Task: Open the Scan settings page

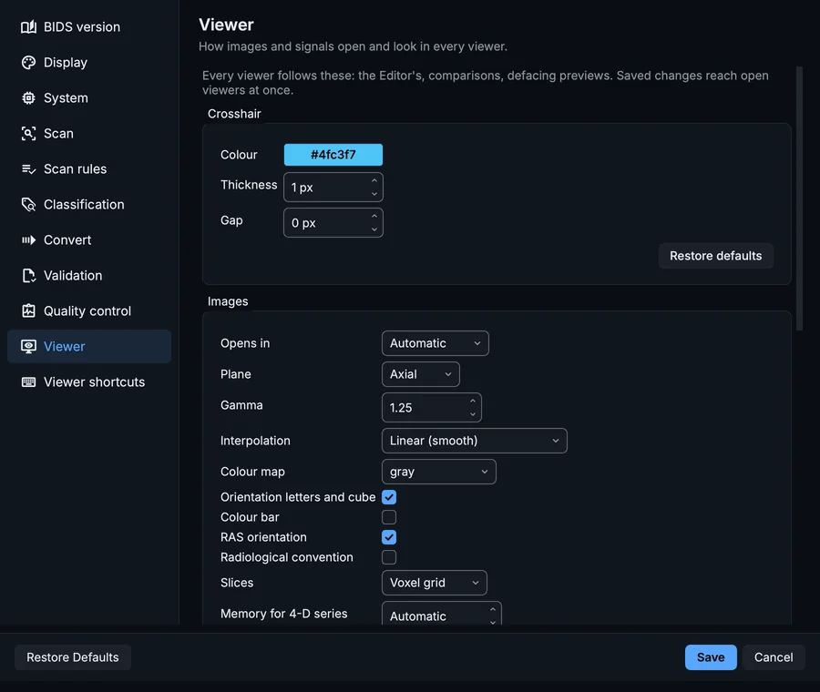Action: click(89, 133)
